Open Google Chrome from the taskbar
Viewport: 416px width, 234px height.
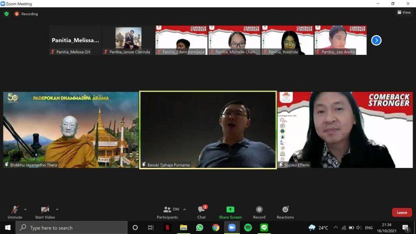215,228
